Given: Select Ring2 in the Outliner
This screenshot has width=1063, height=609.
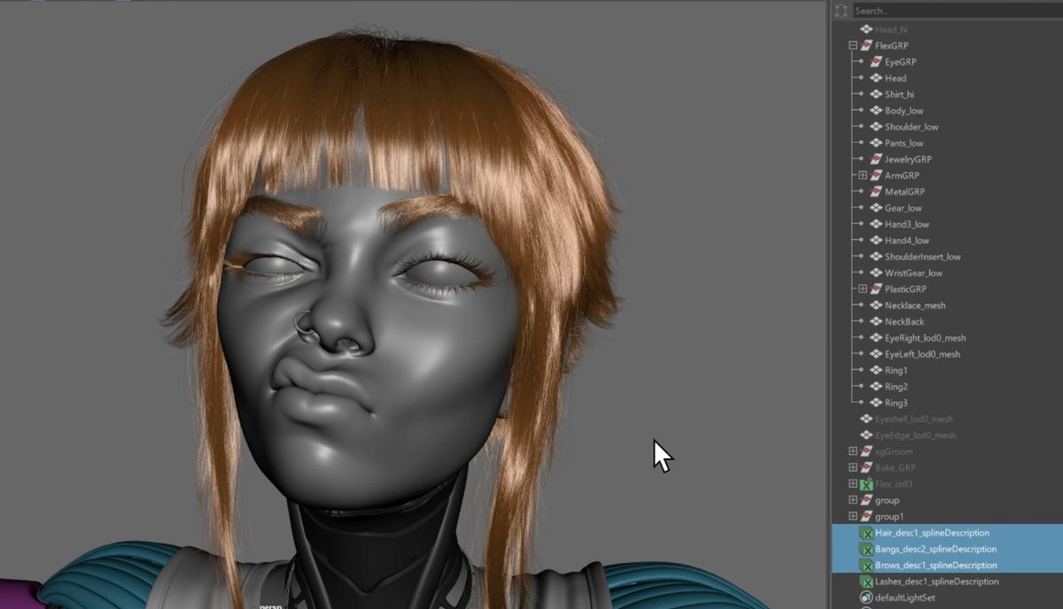Looking at the screenshot, I should (896, 386).
